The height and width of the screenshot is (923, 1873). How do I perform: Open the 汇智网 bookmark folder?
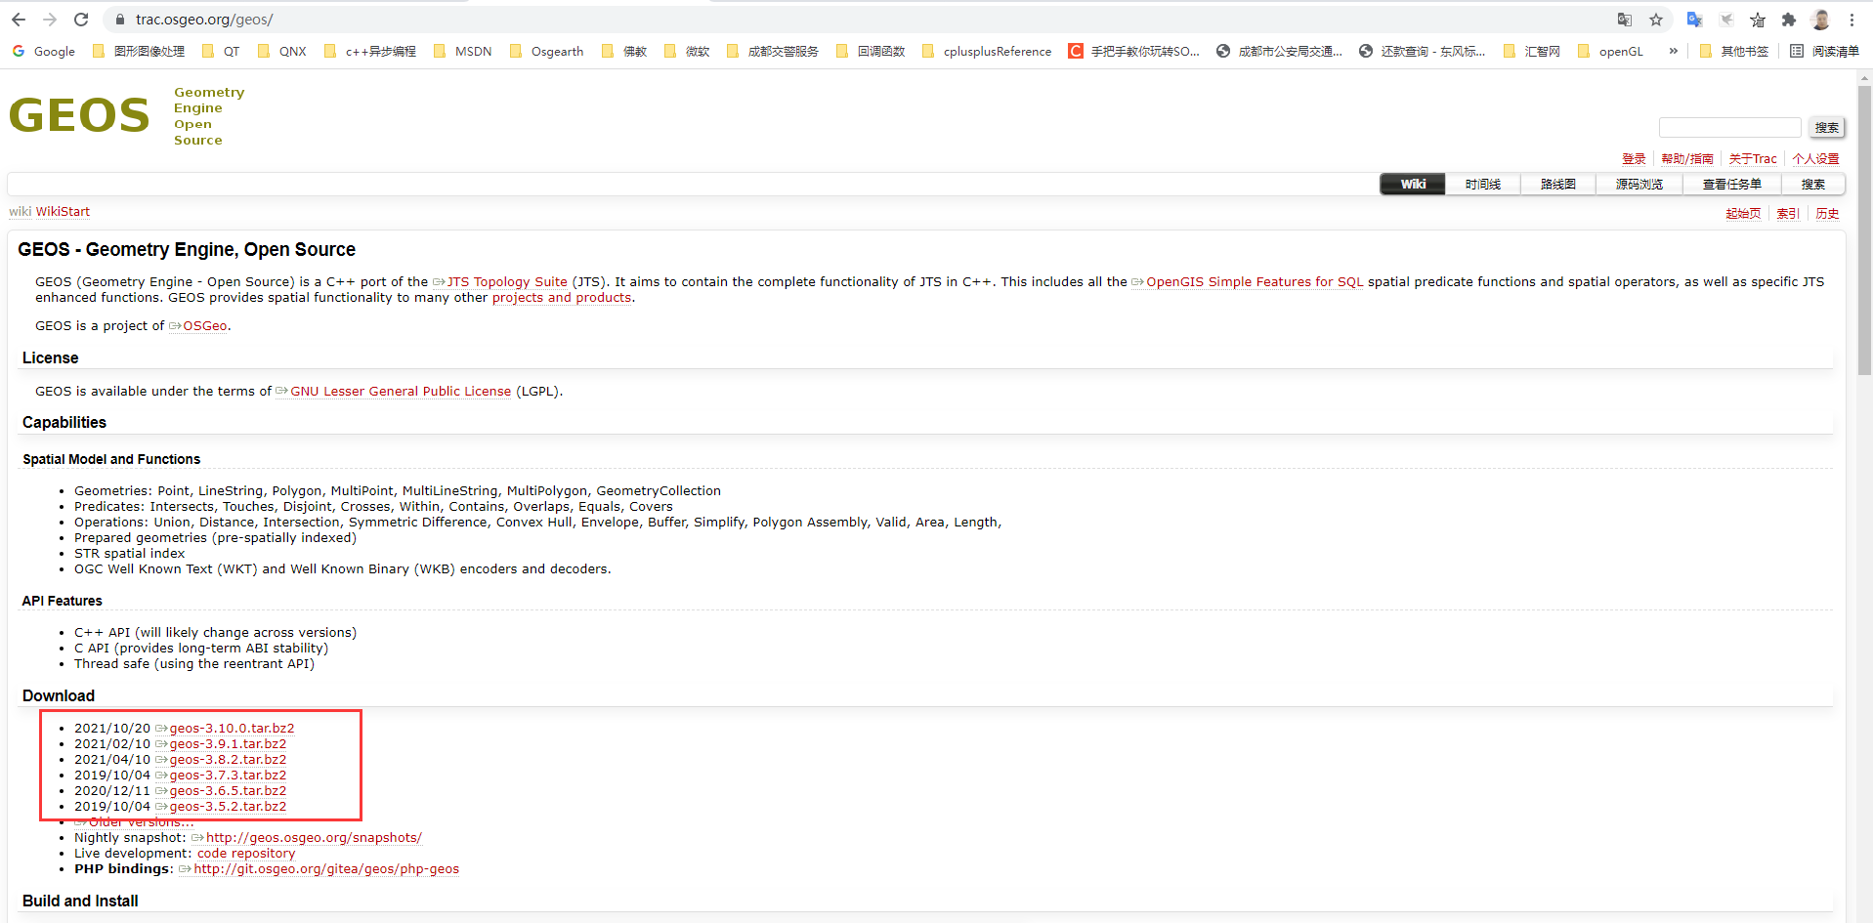click(x=1532, y=52)
